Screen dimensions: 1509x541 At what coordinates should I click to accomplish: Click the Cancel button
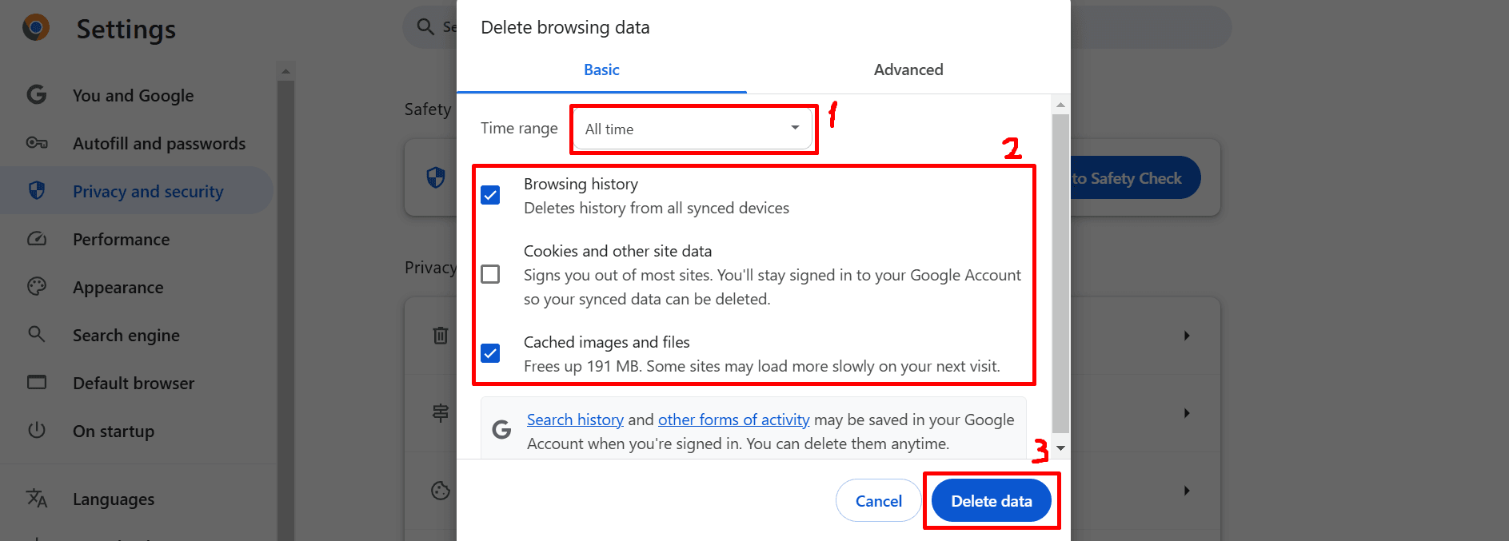[879, 501]
